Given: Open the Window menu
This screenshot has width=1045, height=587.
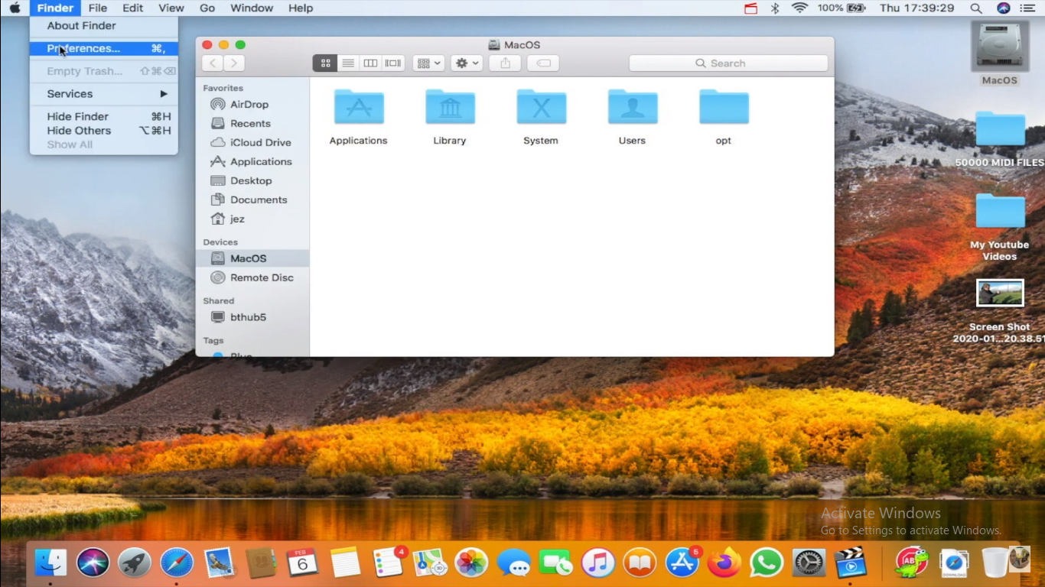Looking at the screenshot, I should [252, 8].
